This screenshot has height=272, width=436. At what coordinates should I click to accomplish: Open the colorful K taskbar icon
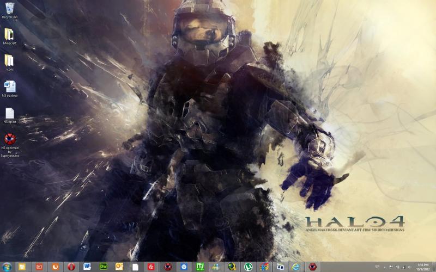pyautogui.click(x=264, y=267)
